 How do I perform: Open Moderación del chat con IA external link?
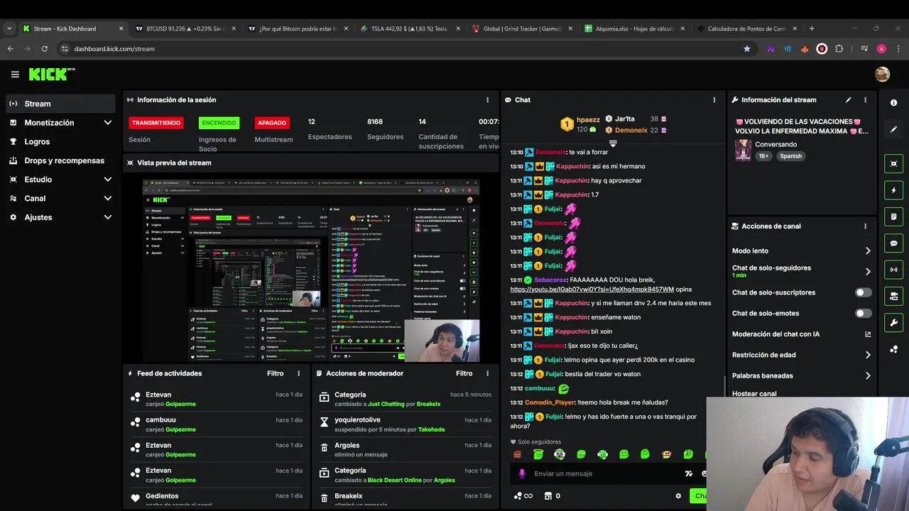pyautogui.click(x=868, y=334)
